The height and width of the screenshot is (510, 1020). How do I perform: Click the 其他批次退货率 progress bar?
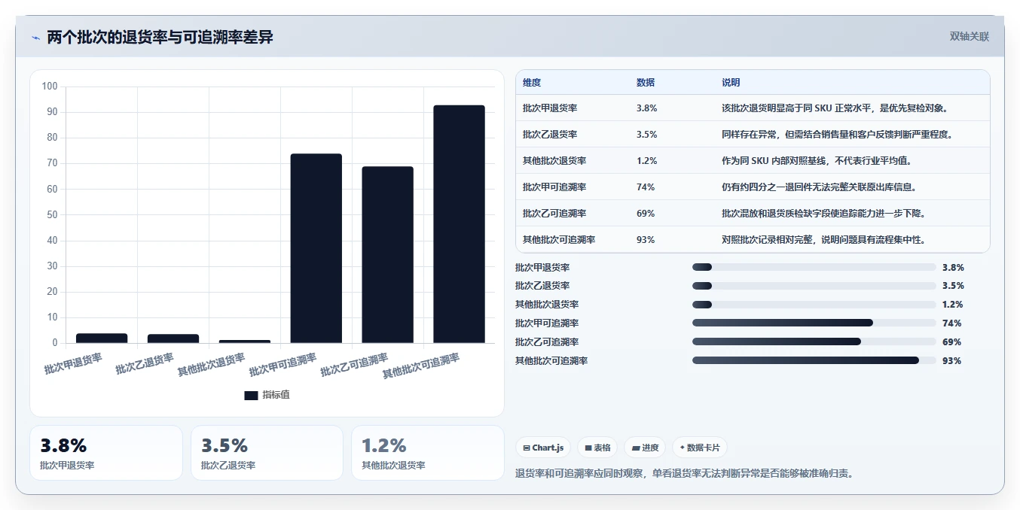tap(814, 305)
